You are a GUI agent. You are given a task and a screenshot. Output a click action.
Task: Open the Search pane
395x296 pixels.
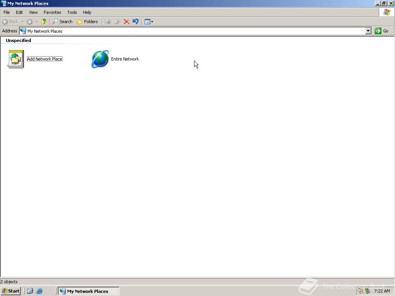point(62,22)
